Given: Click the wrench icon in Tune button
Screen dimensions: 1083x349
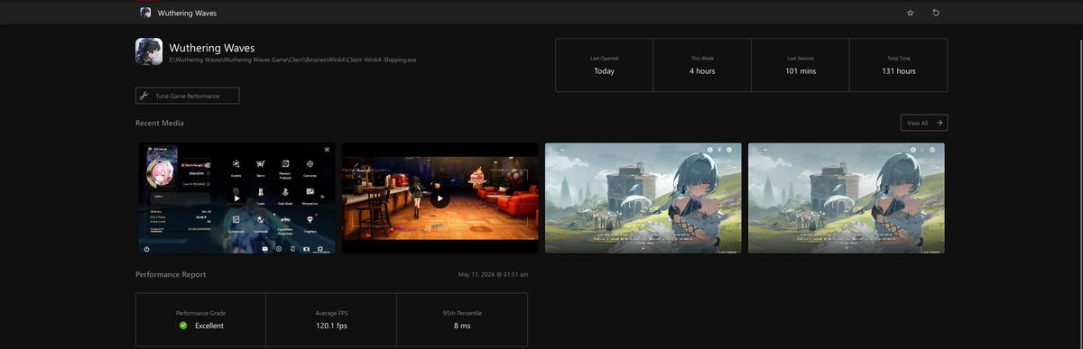Looking at the screenshot, I should (144, 96).
